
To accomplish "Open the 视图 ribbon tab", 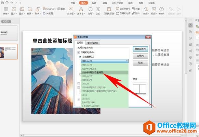I will (141, 3).
